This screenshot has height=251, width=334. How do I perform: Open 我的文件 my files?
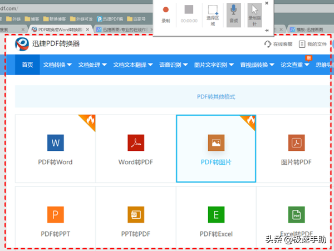pos(313,44)
